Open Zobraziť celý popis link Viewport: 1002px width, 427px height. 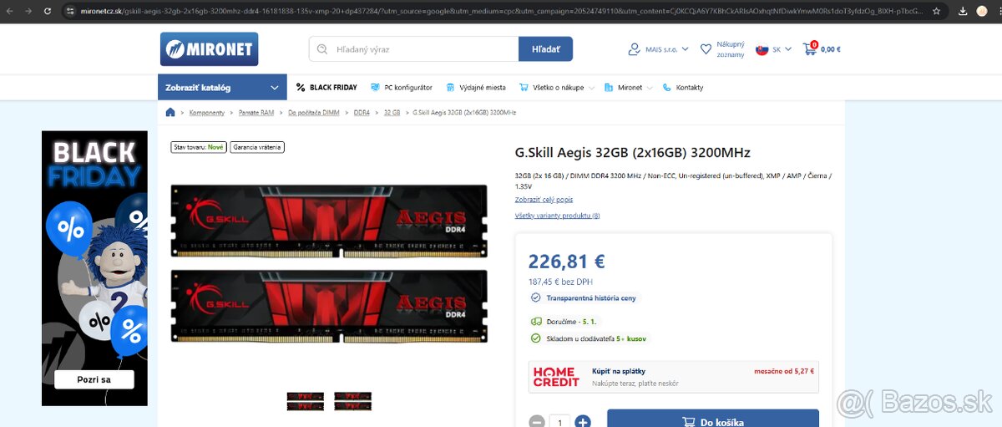(544, 200)
